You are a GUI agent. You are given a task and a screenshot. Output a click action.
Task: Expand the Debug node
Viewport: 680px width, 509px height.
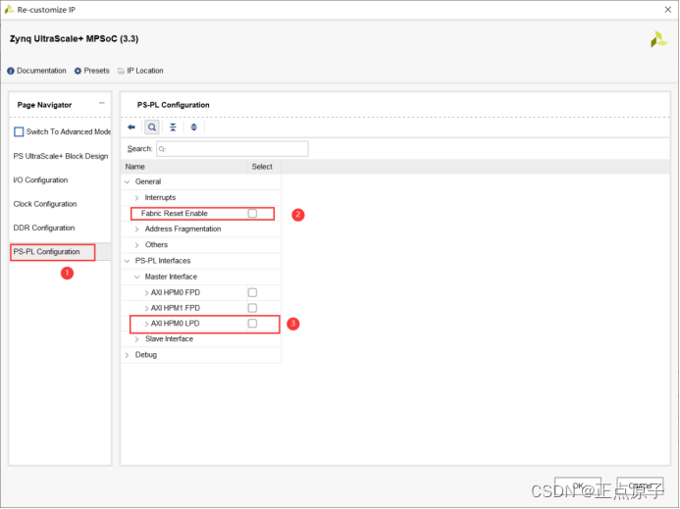tap(127, 355)
